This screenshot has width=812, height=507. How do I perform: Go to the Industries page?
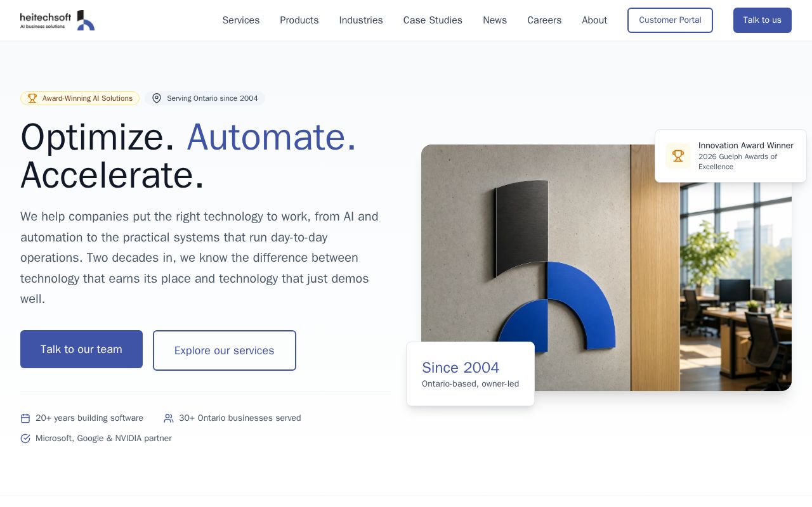click(x=361, y=20)
